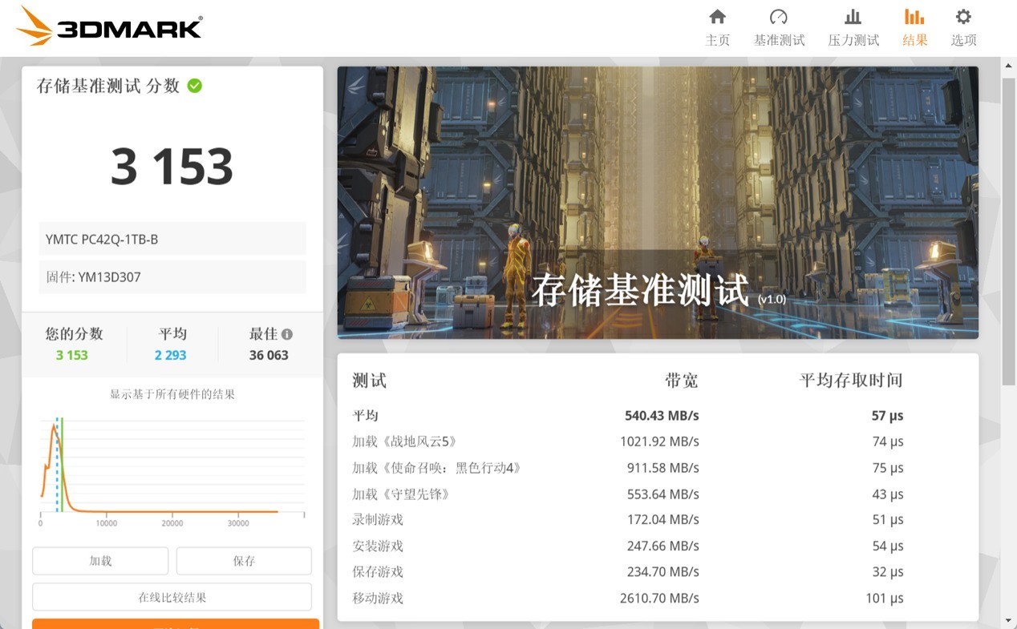Click the scrollbar up arrow
This screenshot has height=629, width=1017.
point(1009,66)
